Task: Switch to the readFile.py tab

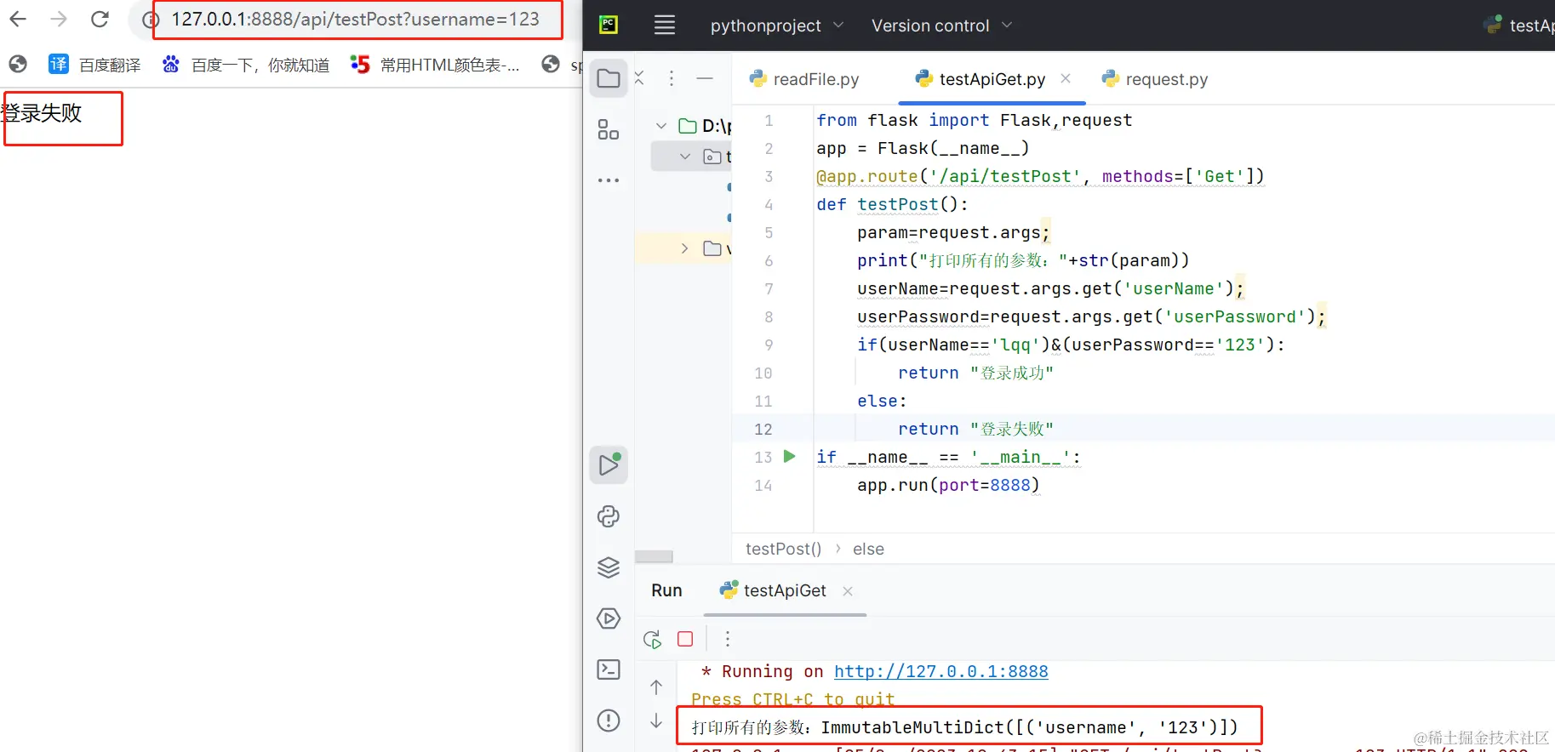Action: pyautogui.click(x=804, y=79)
